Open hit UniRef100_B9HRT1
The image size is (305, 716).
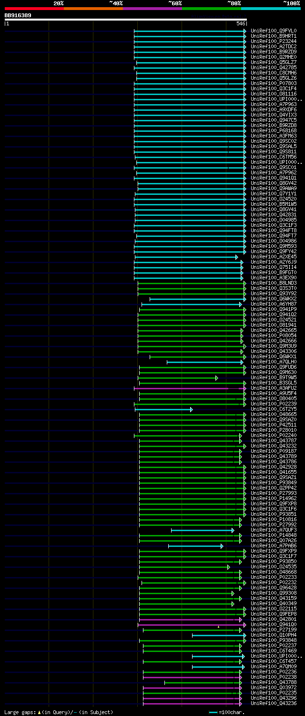coord(274,36)
